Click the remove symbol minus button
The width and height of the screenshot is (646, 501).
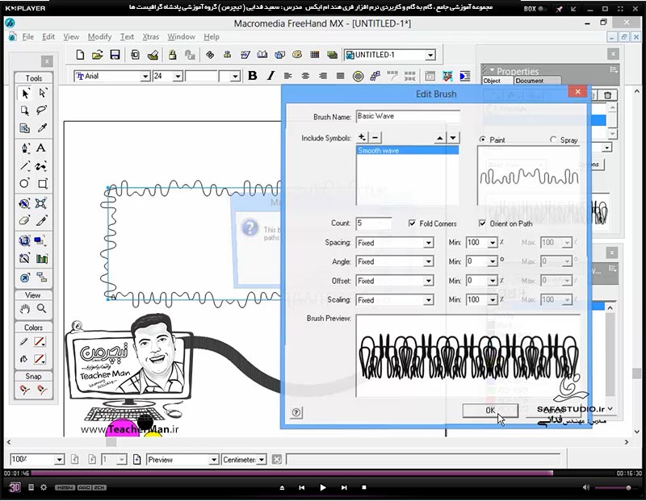pos(375,137)
